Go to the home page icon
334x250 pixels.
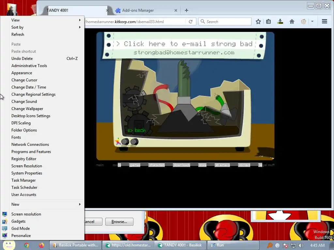click(292, 21)
